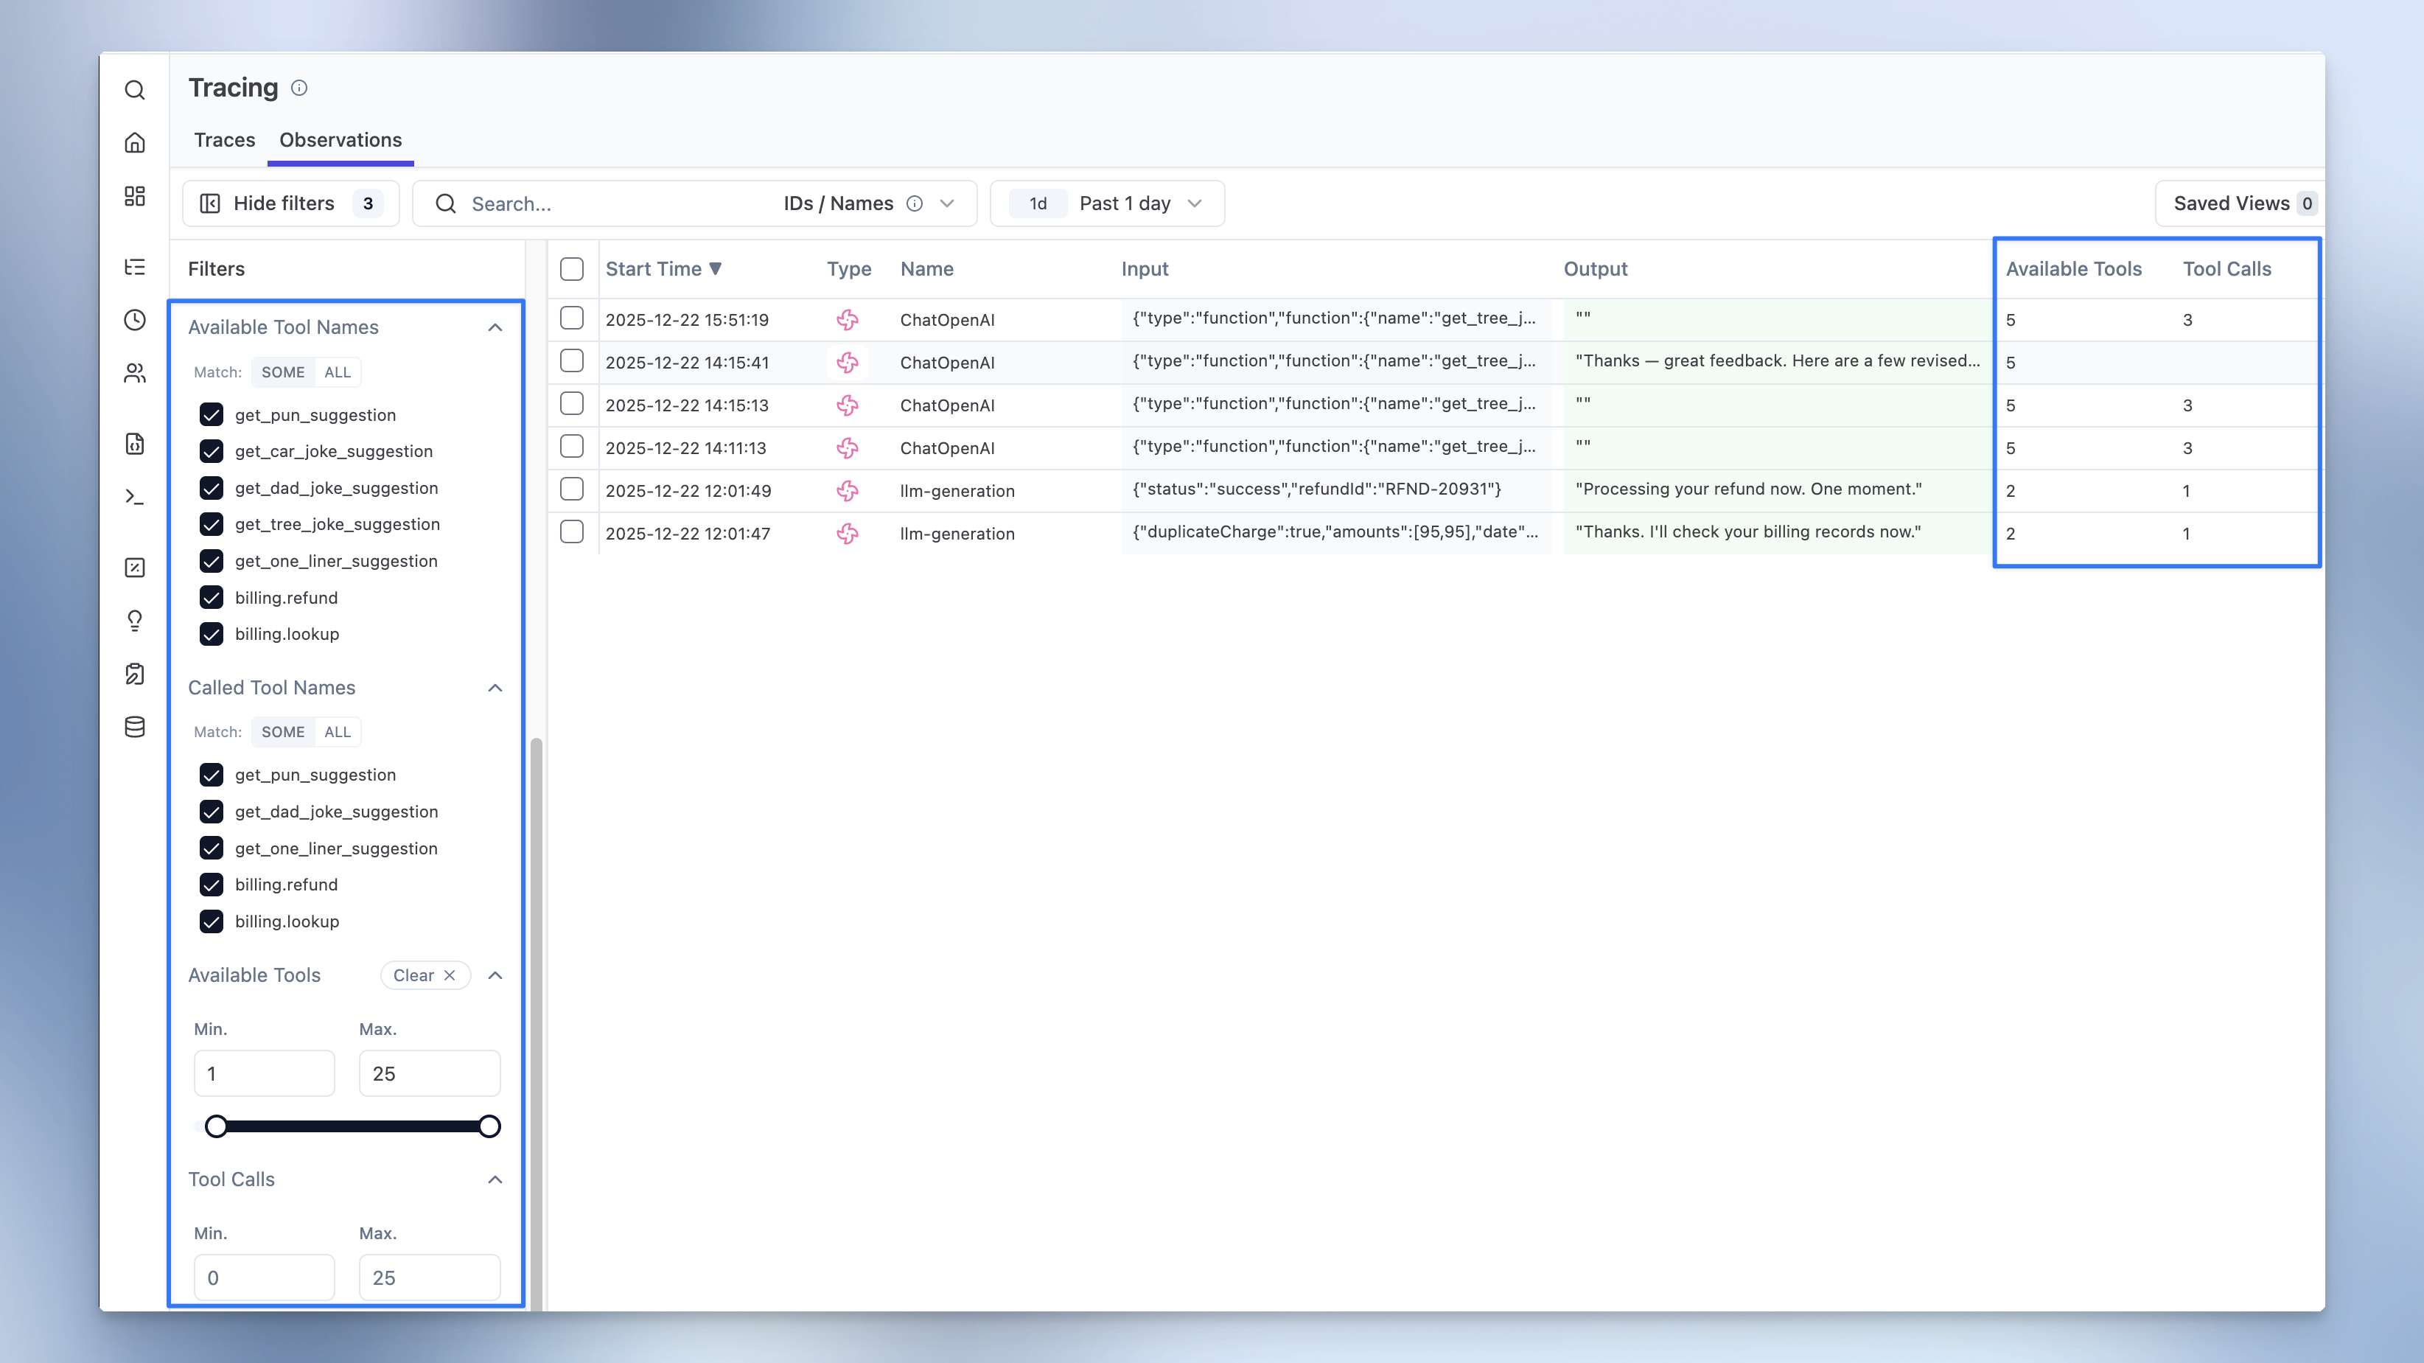Switch to the Traces tab
The height and width of the screenshot is (1363, 2424).
224,139
